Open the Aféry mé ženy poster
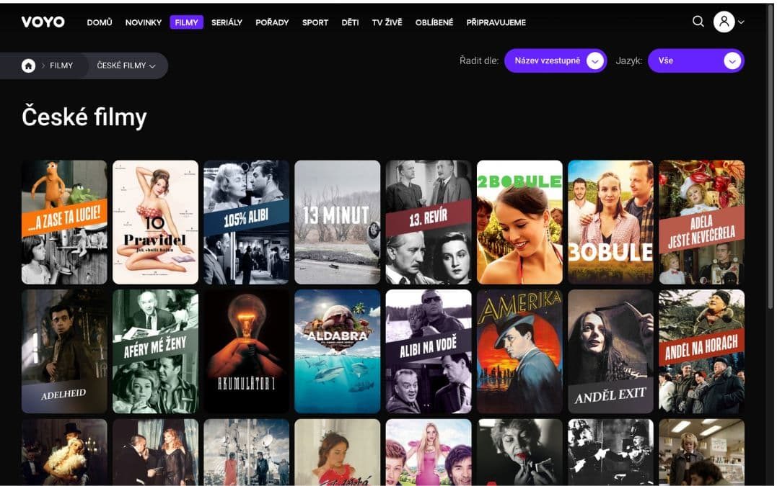777x486 pixels. pos(155,351)
